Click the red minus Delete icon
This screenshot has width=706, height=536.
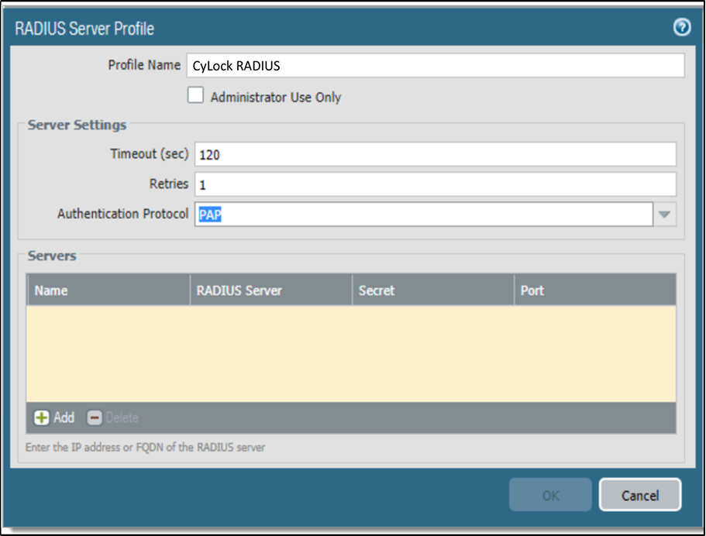pyautogui.click(x=95, y=417)
